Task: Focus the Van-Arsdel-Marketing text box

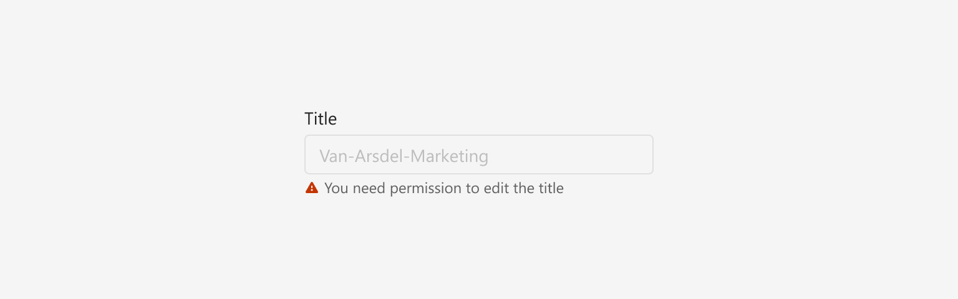Action: [x=479, y=154]
